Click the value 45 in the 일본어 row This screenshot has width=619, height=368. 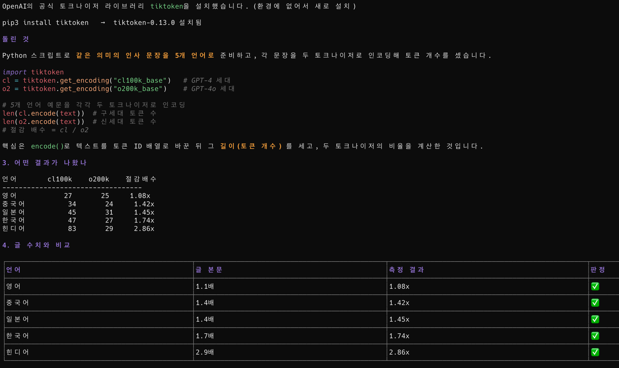72,212
